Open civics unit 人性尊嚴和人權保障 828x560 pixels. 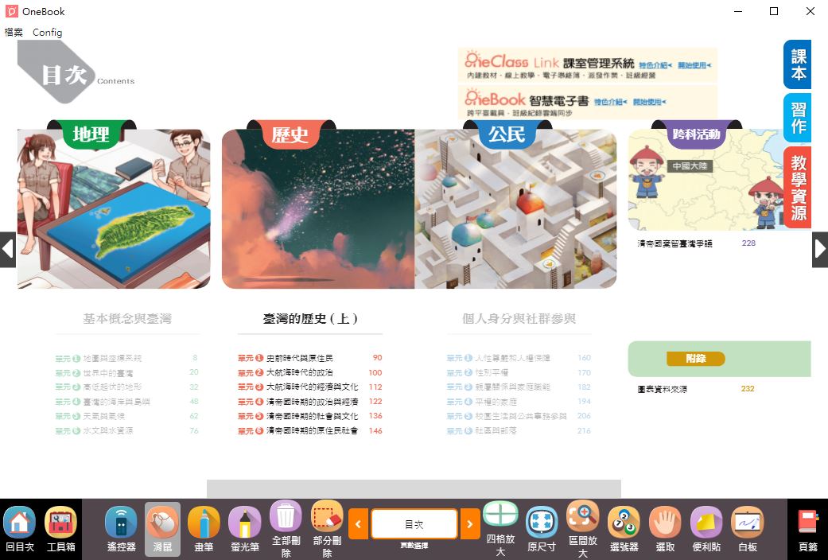pos(519,358)
